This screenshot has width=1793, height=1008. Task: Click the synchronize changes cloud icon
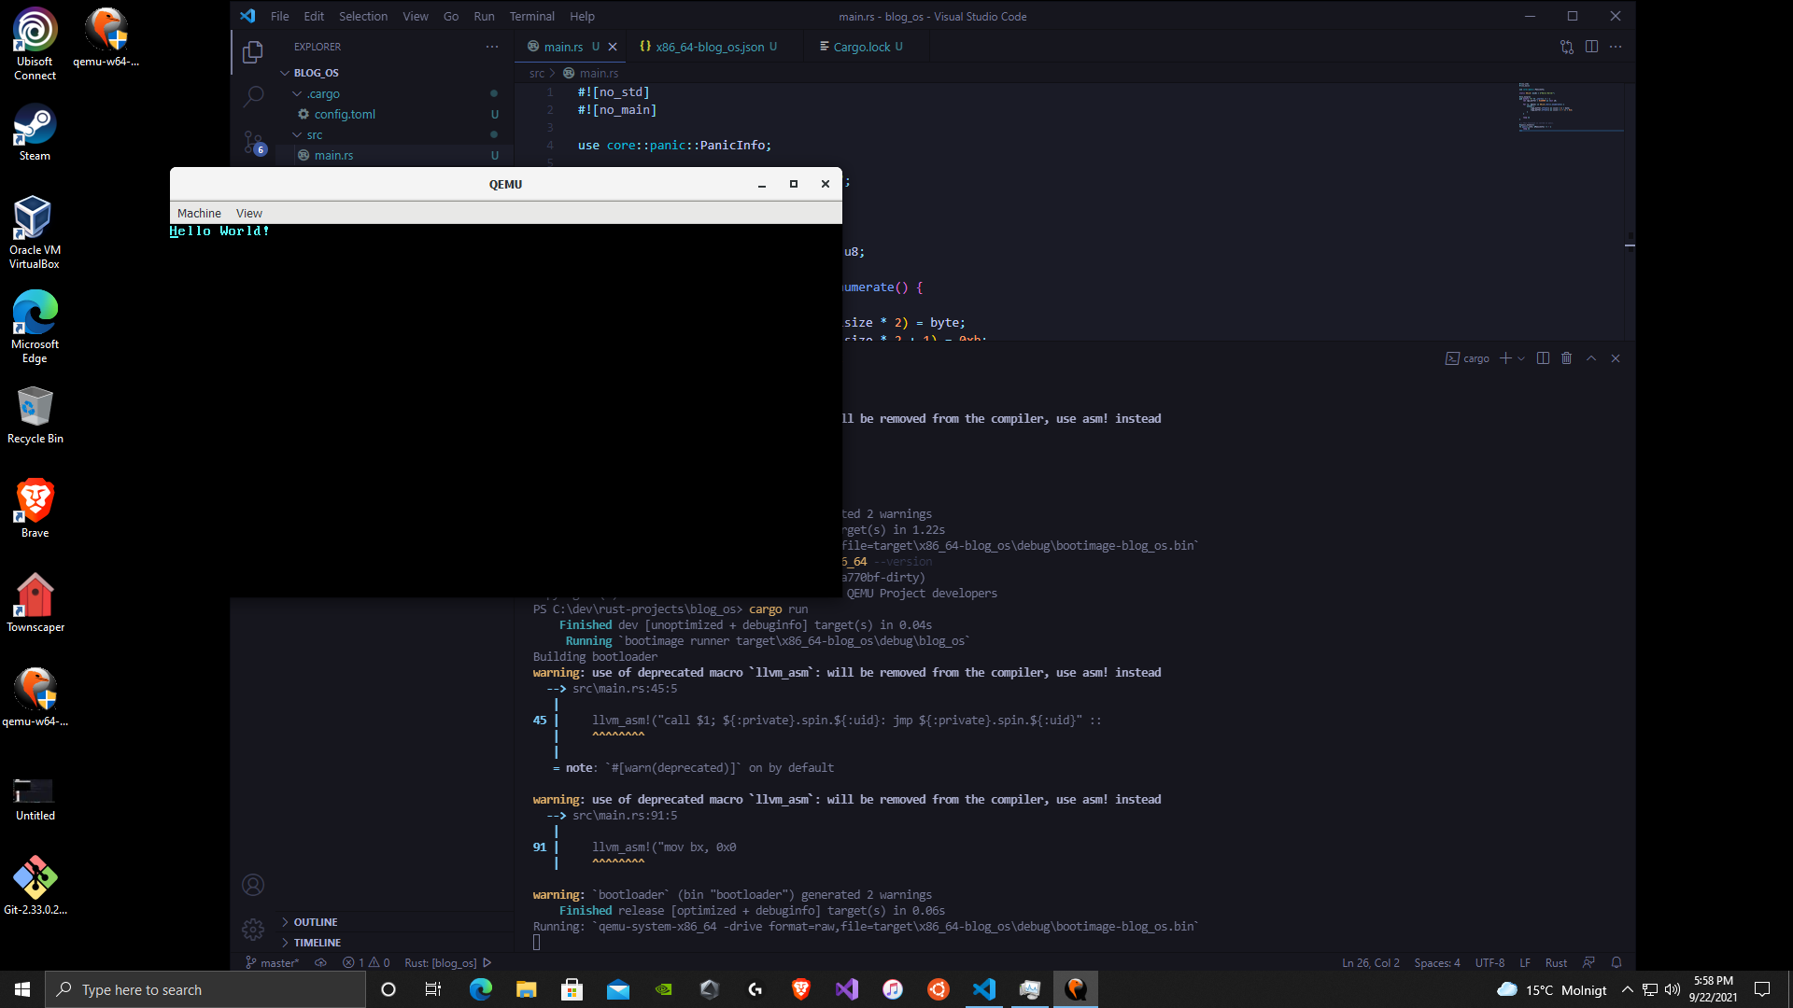(320, 962)
